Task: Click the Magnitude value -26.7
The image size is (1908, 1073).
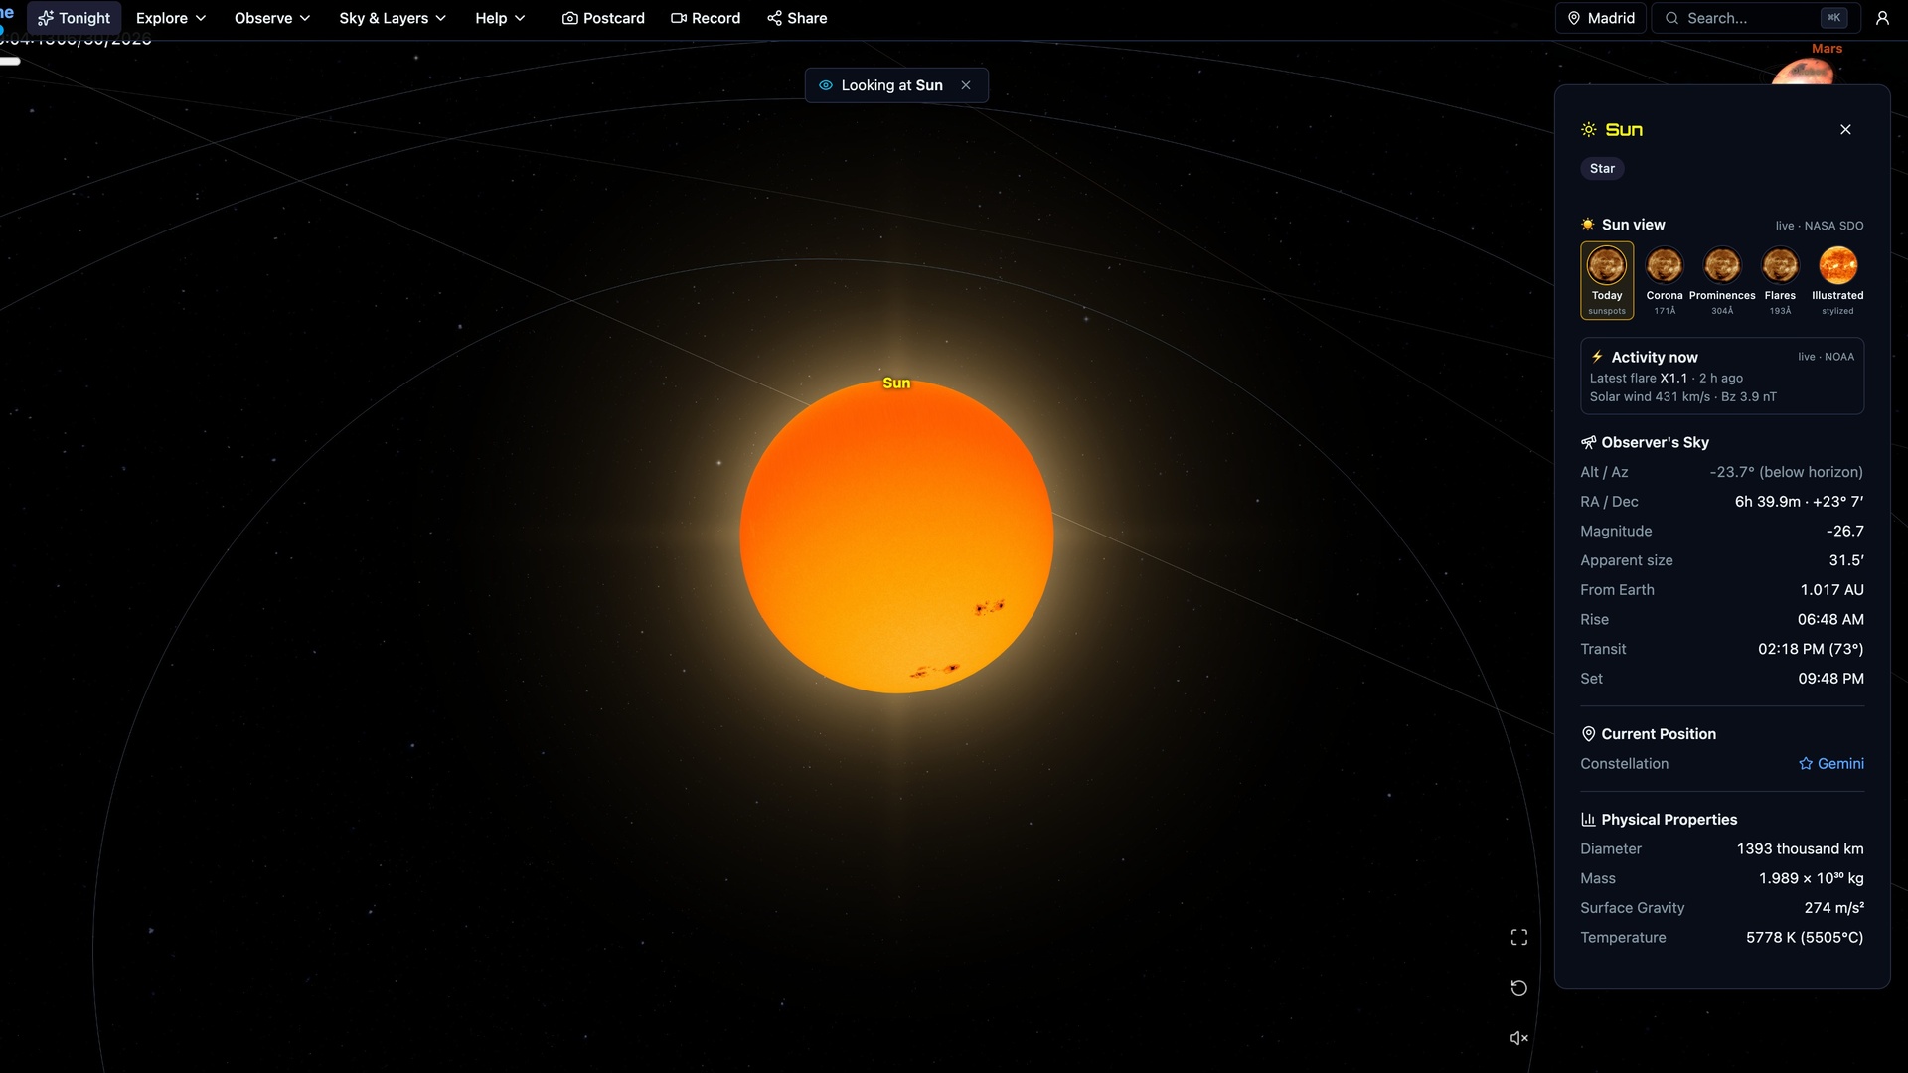Action: (1845, 532)
